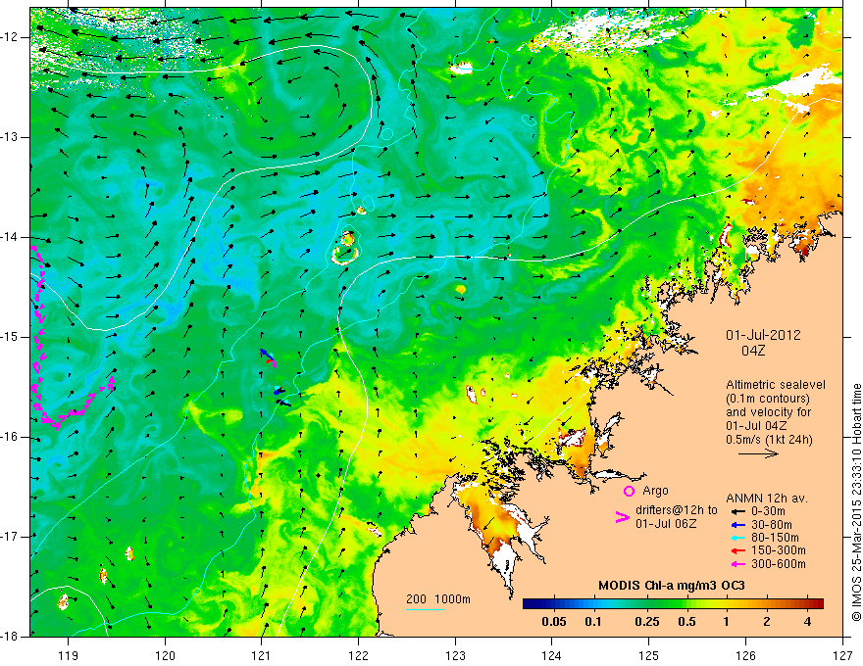Click the dark blue end of colorbar
This screenshot has height=666, width=863.
point(530,604)
